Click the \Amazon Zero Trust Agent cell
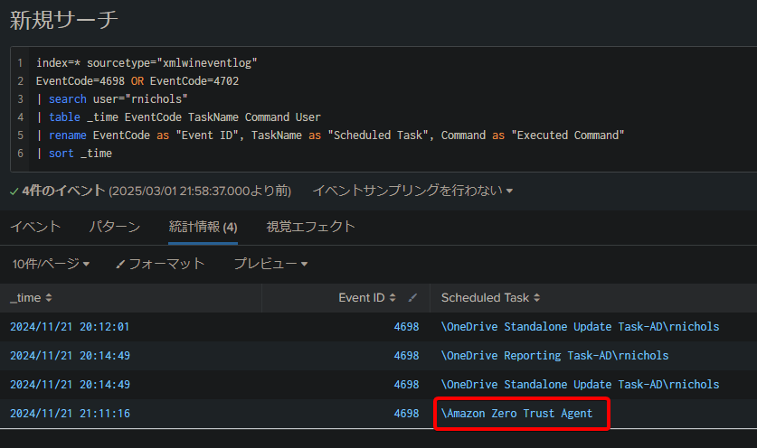This screenshot has width=757, height=448. 516,414
